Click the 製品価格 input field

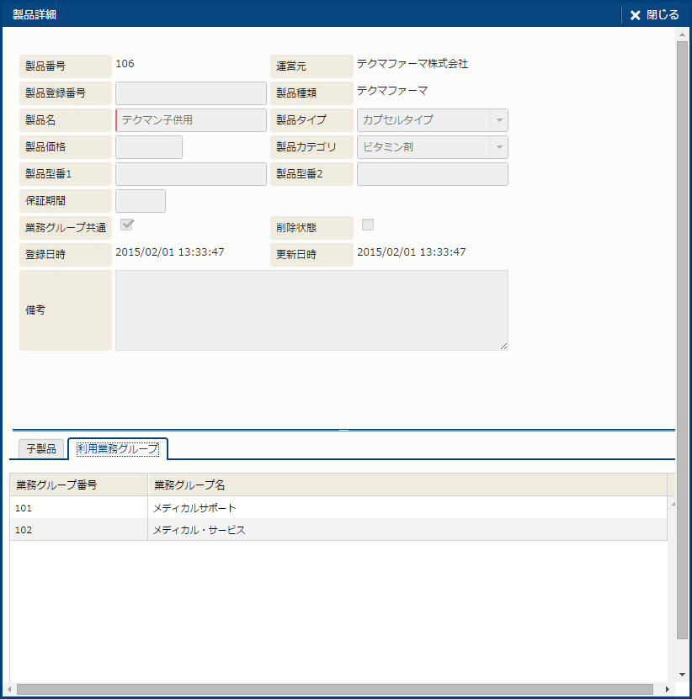148,147
